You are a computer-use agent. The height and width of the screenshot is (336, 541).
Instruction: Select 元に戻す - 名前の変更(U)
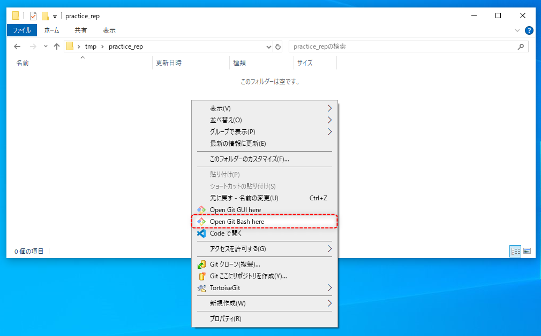(265, 198)
